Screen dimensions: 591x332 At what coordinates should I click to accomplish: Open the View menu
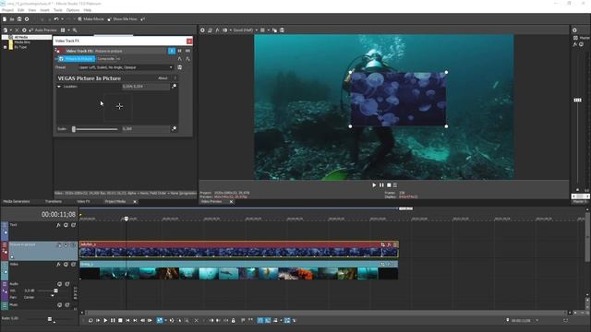[x=32, y=10]
